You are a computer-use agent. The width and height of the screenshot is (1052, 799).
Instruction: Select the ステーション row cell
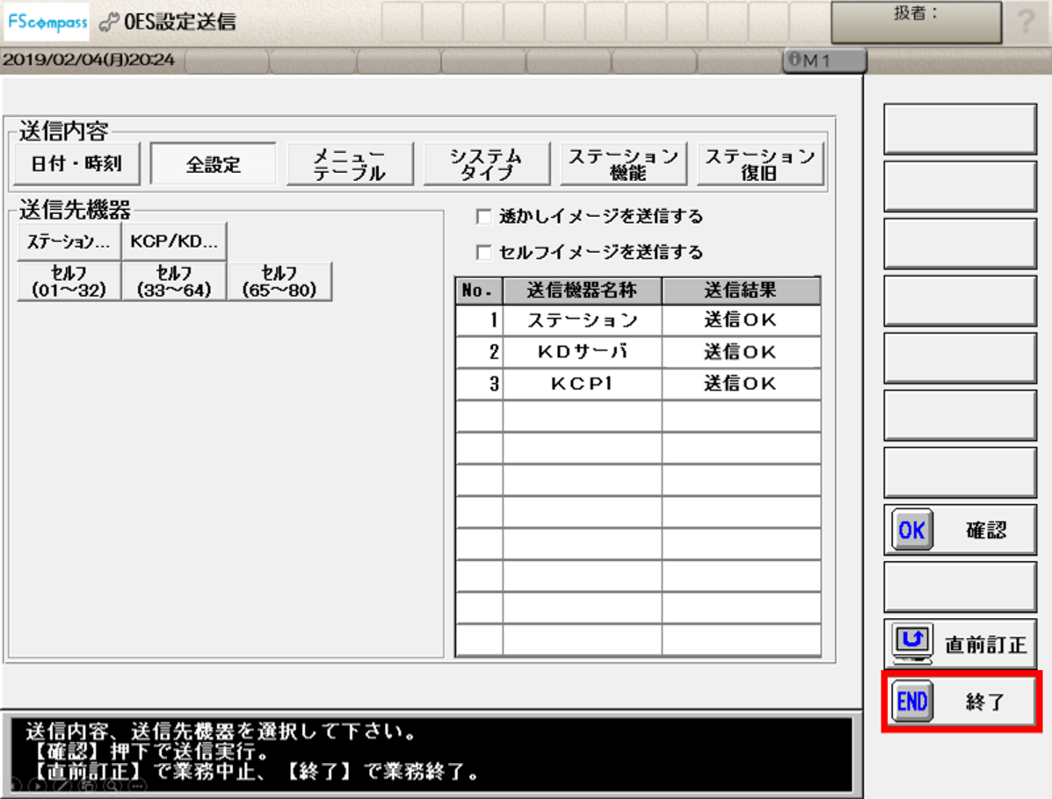[x=583, y=320]
